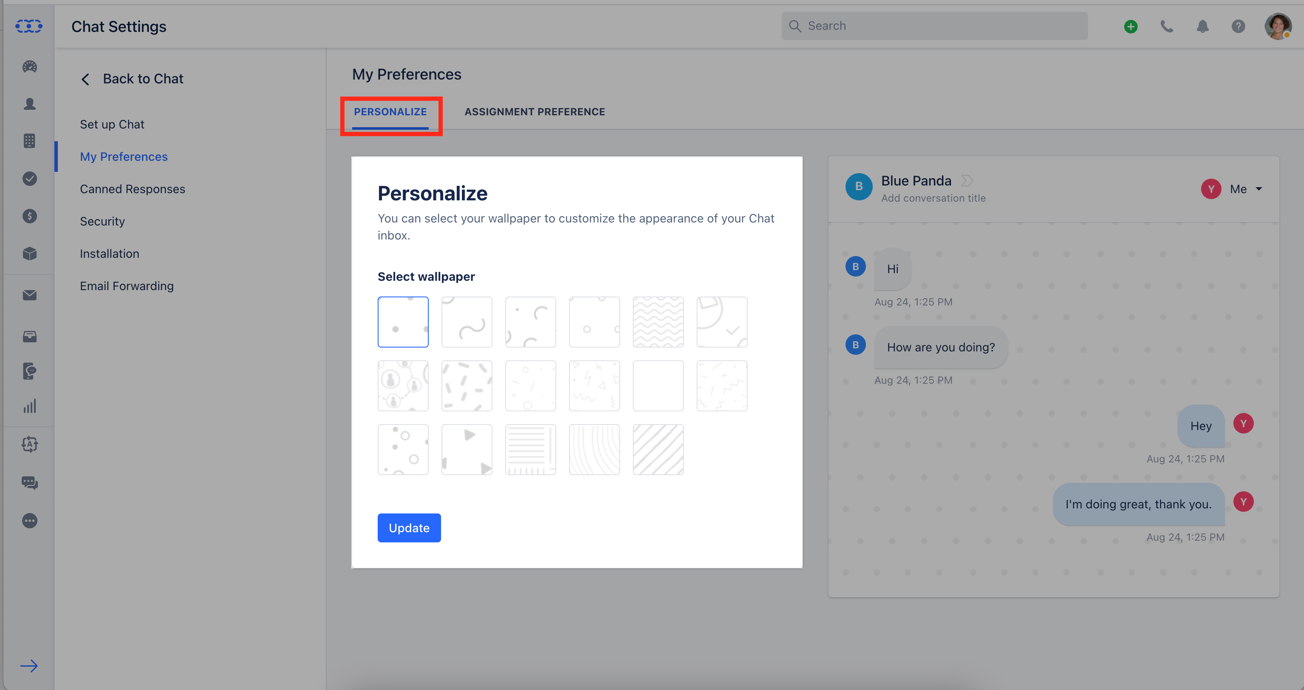This screenshot has height=690, width=1304.
Task: Open Canned Responses settings section
Action: [133, 189]
